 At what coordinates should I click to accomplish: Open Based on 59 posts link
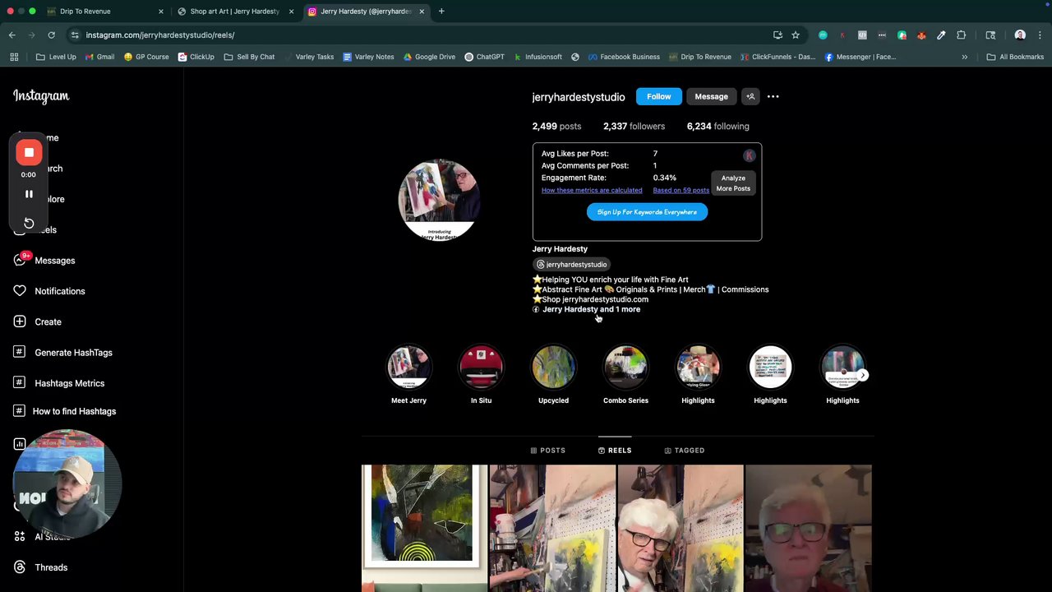click(x=681, y=190)
